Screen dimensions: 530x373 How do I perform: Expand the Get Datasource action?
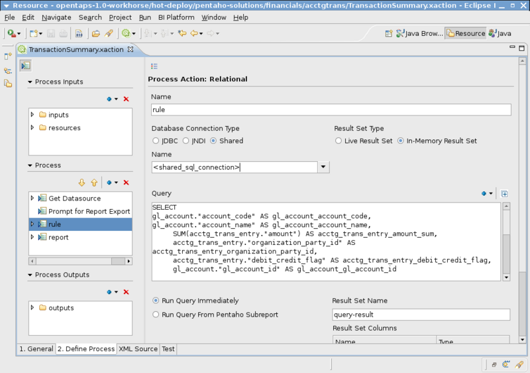[x=32, y=198]
